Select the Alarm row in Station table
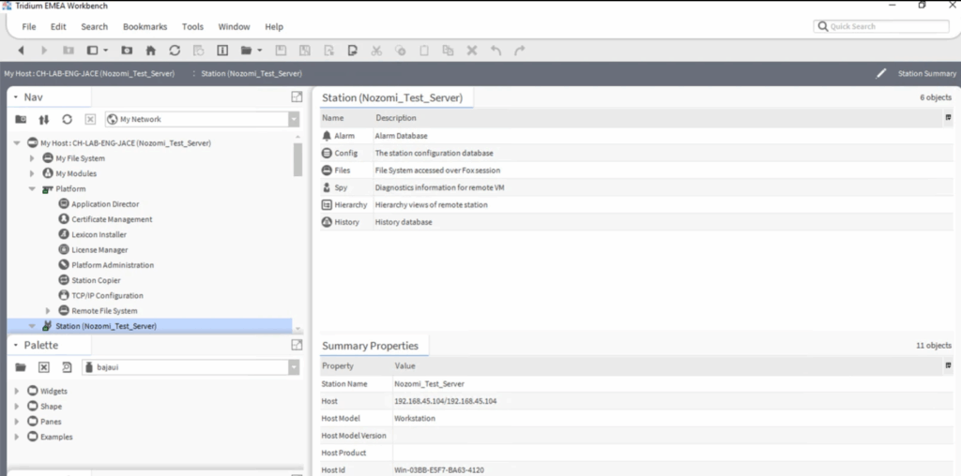 tap(636, 136)
